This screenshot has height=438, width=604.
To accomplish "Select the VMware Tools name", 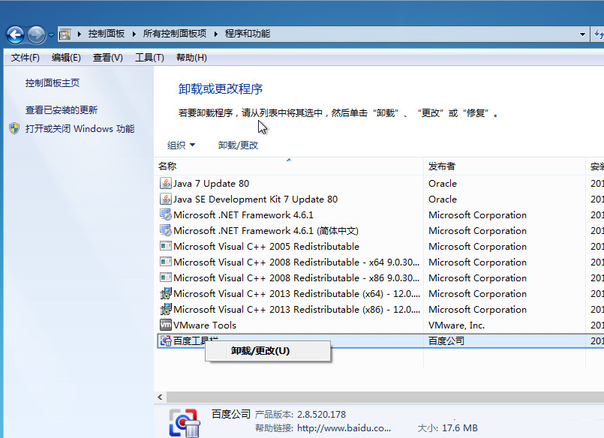I will click(205, 325).
